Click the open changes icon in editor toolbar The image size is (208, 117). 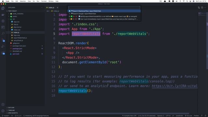199,7
